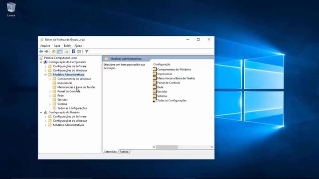
Task: Select Painel de Controle text in right list
Action: click(x=168, y=83)
